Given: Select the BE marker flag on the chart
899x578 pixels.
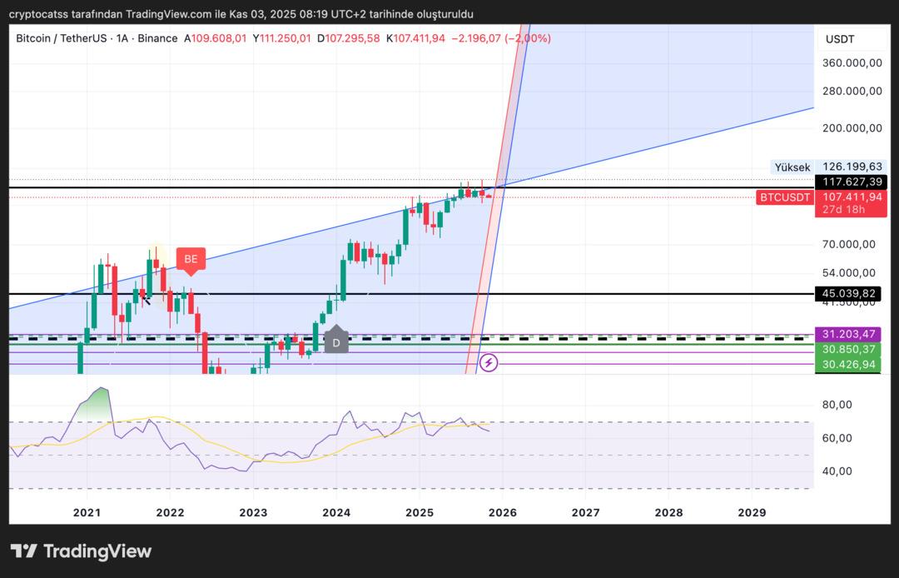Looking at the screenshot, I should [190, 259].
